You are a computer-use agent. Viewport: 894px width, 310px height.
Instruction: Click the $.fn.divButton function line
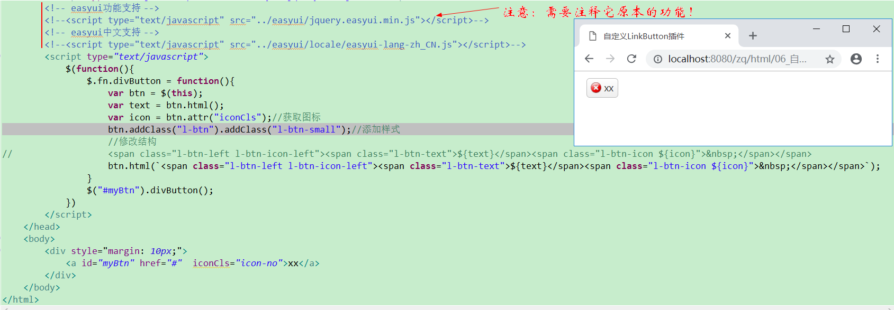[161, 81]
